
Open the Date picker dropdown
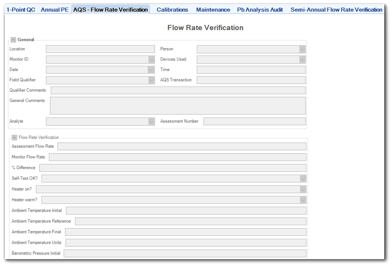(x=151, y=69)
